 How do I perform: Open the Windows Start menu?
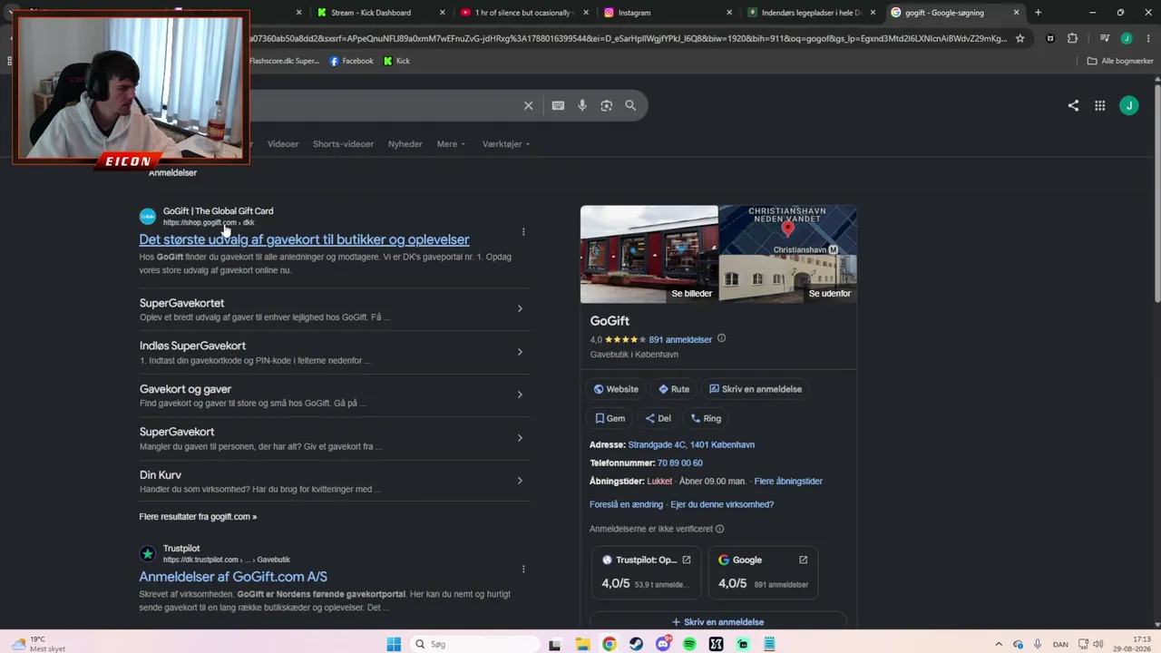coord(394,644)
